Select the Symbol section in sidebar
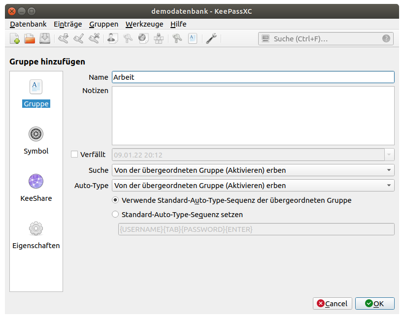 [x=36, y=140]
